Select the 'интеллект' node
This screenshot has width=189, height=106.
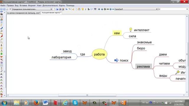(142, 30)
